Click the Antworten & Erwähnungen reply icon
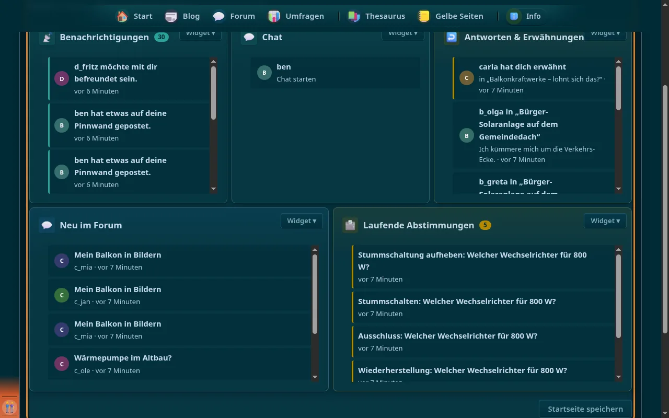Viewport: 669px width, 418px height. (452, 37)
